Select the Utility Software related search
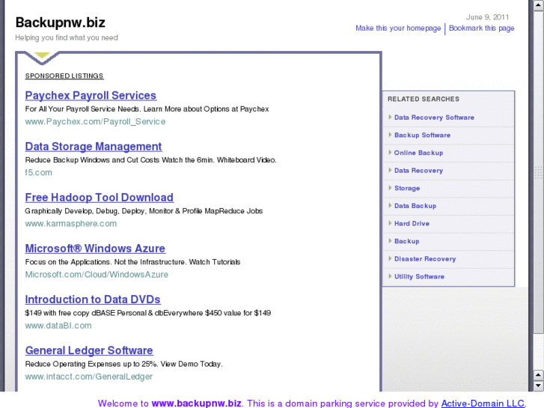 (x=419, y=277)
